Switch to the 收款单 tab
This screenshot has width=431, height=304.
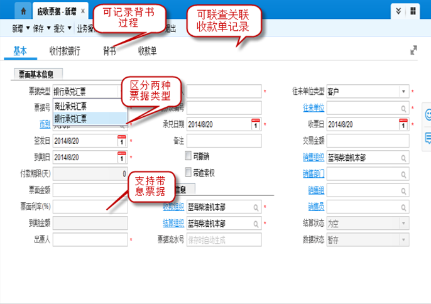pyautogui.click(x=148, y=52)
